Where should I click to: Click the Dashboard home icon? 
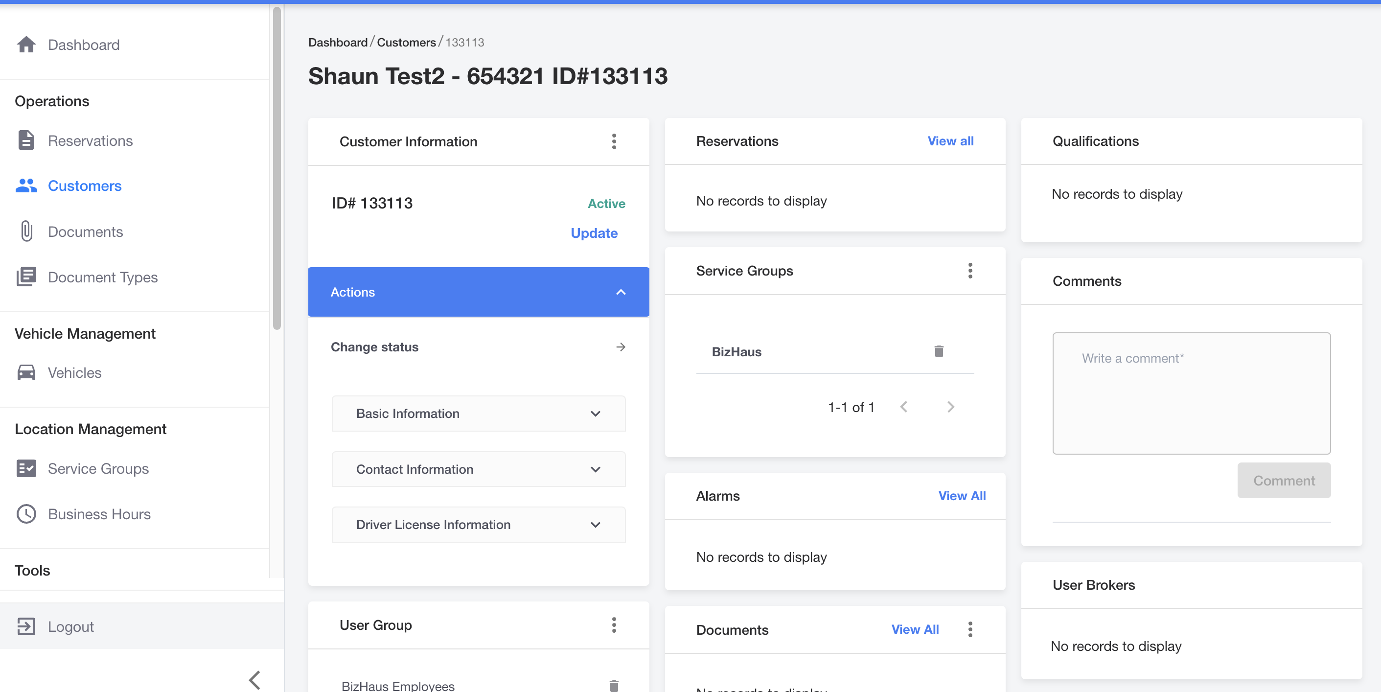[26, 45]
